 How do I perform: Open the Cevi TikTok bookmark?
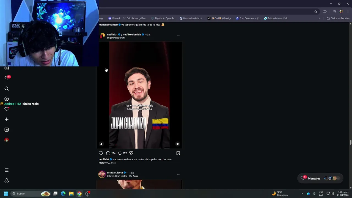(220, 18)
